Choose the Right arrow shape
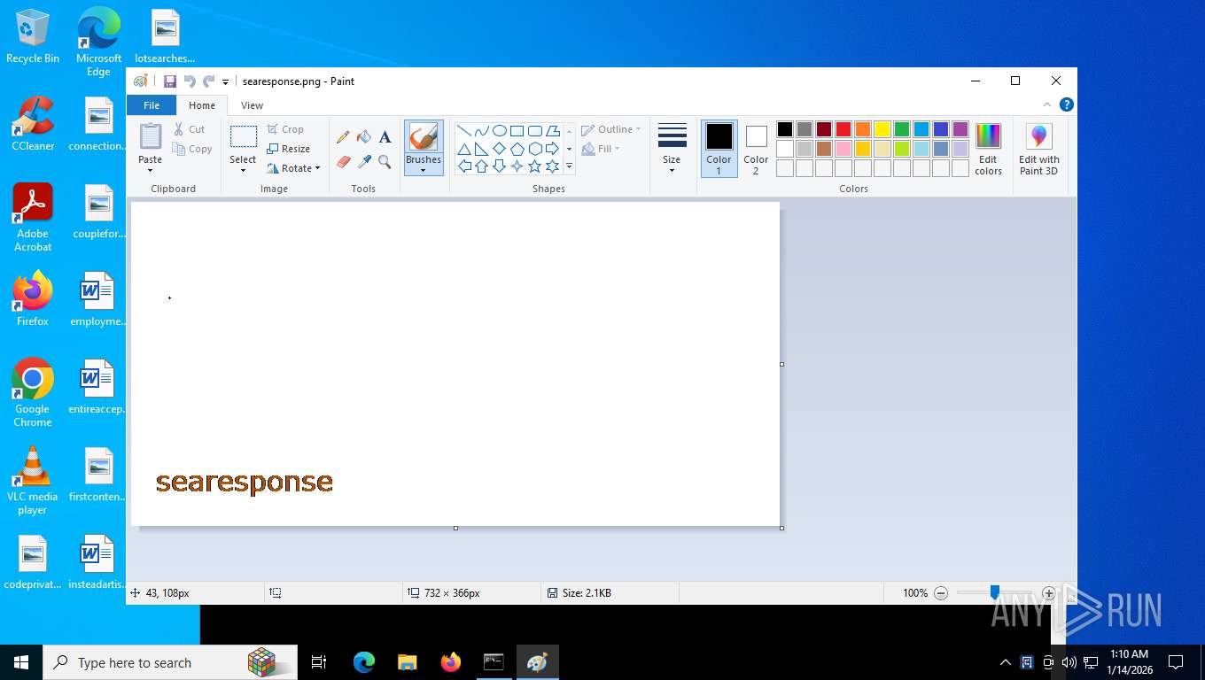 [x=553, y=149]
